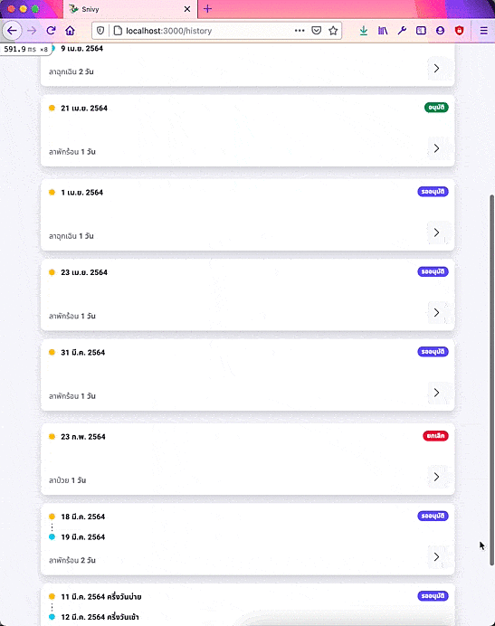Open the hamburger application menu
Viewport: 495px width, 626px height.
pyautogui.click(x=483, y=31)
